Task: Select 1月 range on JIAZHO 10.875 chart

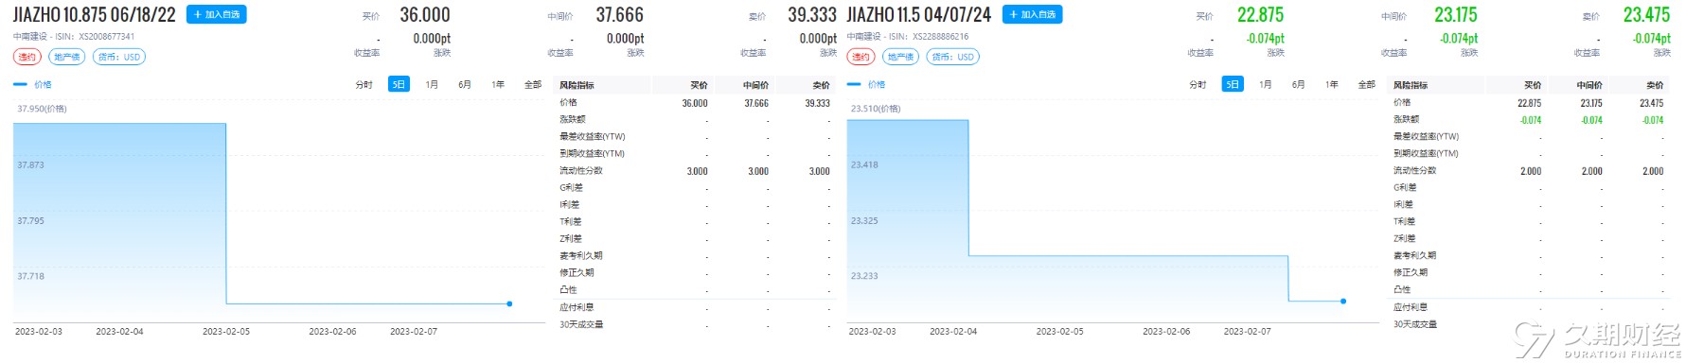Action: point(432,84)
